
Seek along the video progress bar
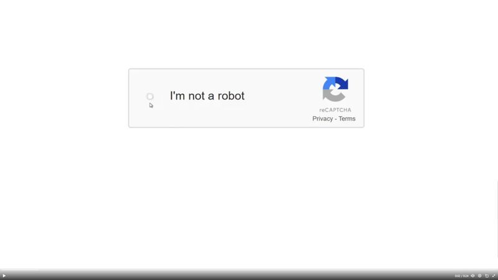(x=249, y=271)
